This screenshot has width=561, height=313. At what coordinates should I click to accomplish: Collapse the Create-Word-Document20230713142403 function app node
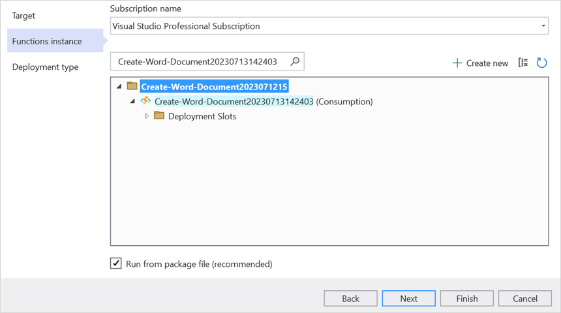[x=132, y=101]
